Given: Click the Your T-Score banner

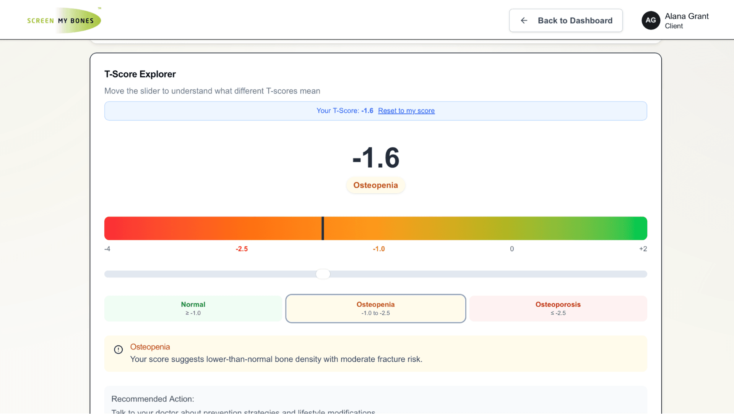Looking at the screenshot, I should [345, 111].
